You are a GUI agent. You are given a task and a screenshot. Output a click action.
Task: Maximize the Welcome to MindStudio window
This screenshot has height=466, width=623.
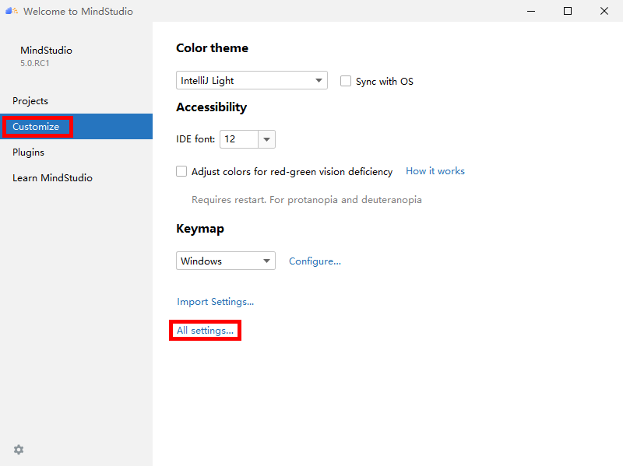[x=568, y=11]
